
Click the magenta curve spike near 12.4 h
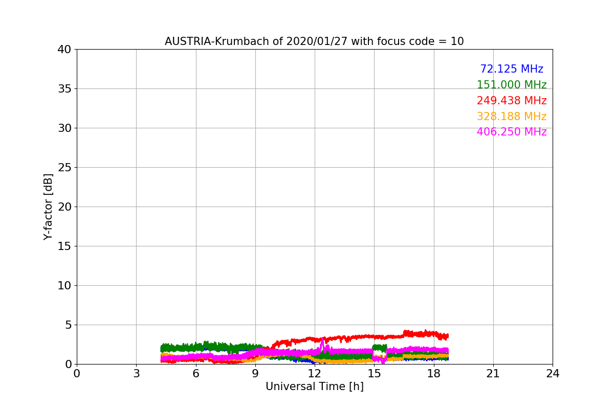tap(322, 345)
